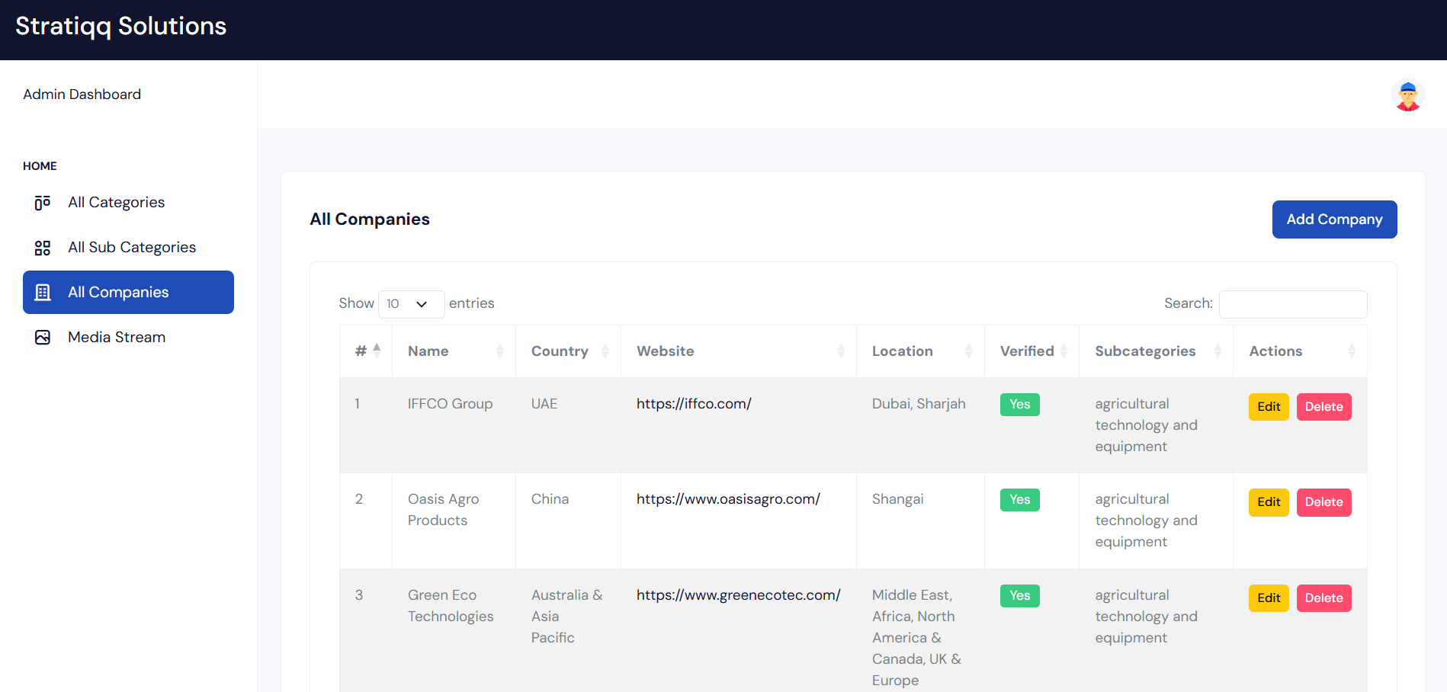Click the All Sub Categories grid icon

42,247
